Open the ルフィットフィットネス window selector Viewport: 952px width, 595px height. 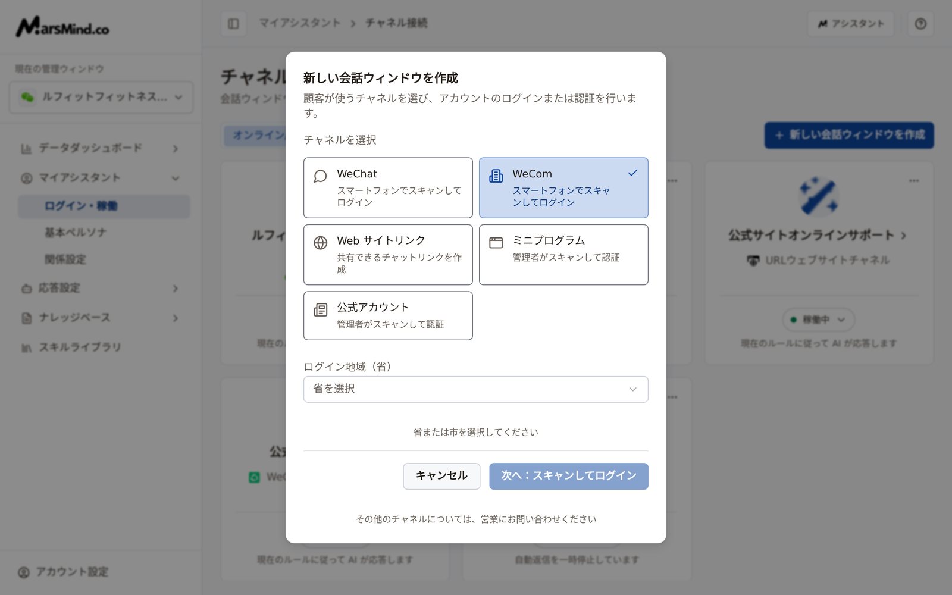point(101,97)
